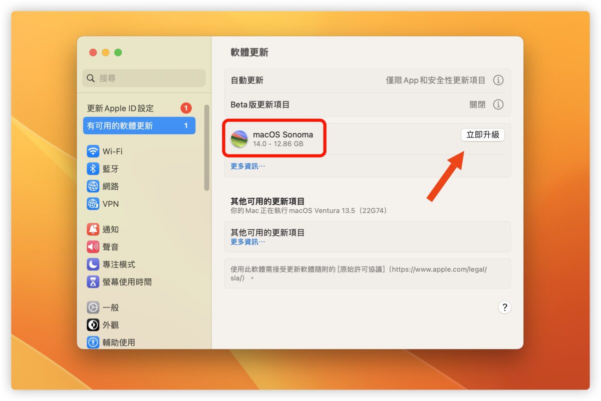Open 通知 sidebar entry

111,229
